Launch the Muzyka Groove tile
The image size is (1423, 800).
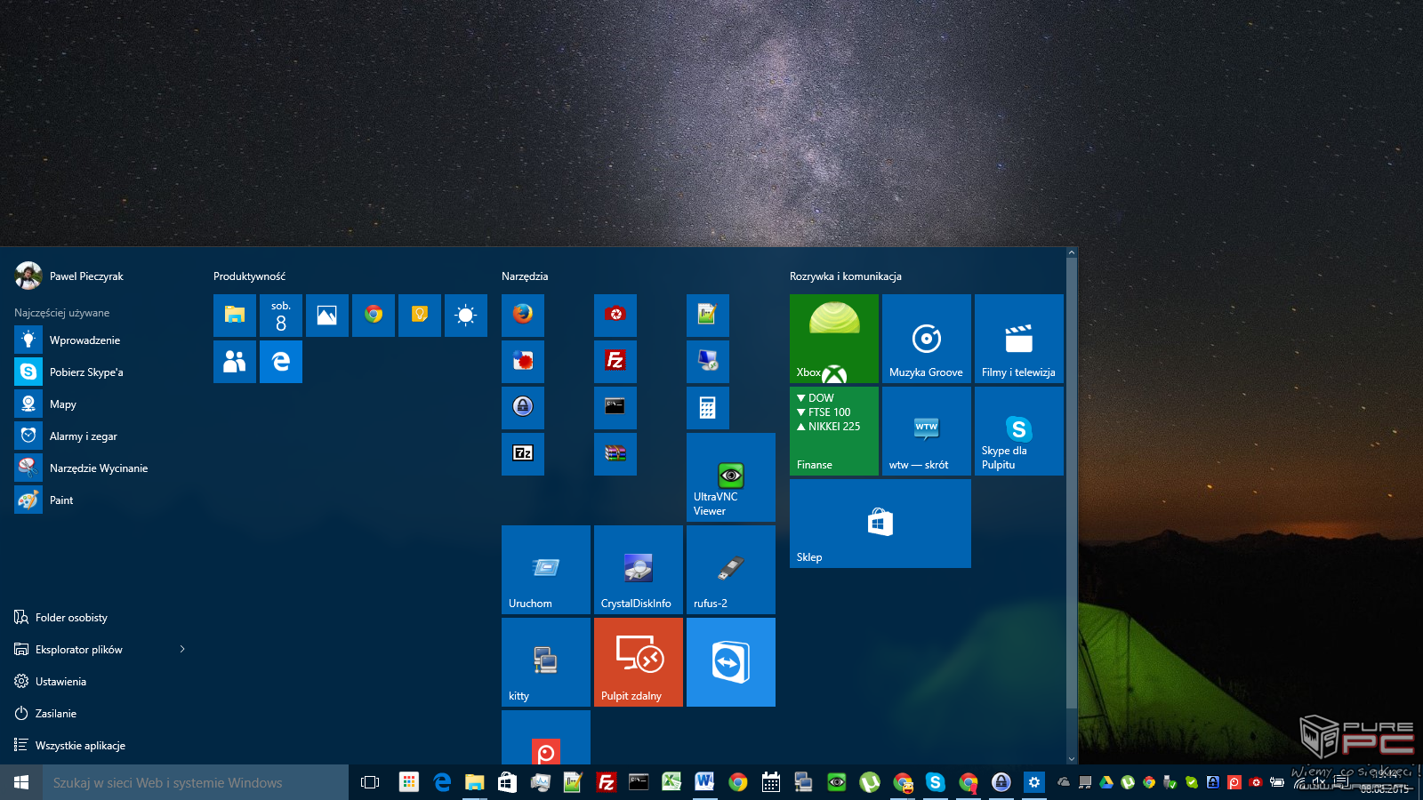(927, 338)
